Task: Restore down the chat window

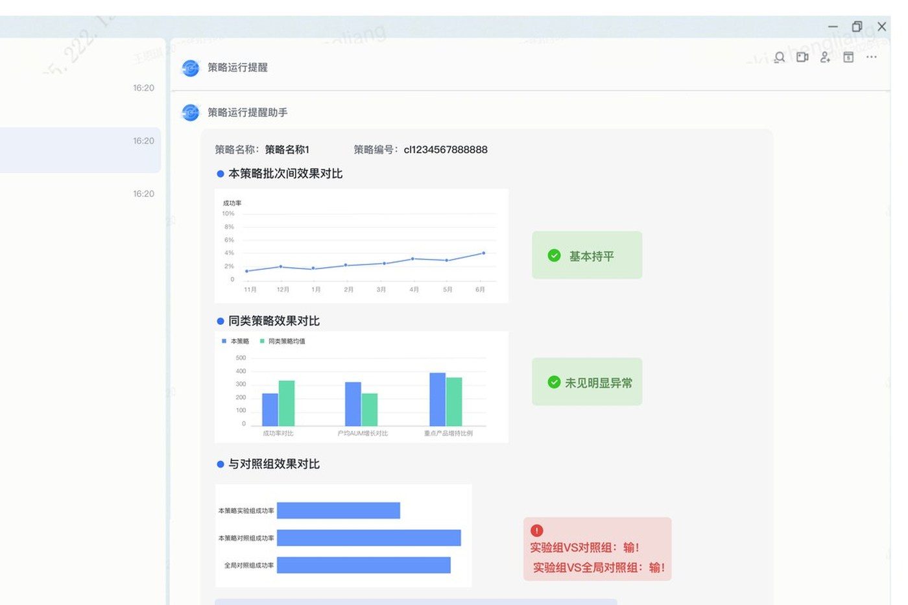Action: coord(857,27)
